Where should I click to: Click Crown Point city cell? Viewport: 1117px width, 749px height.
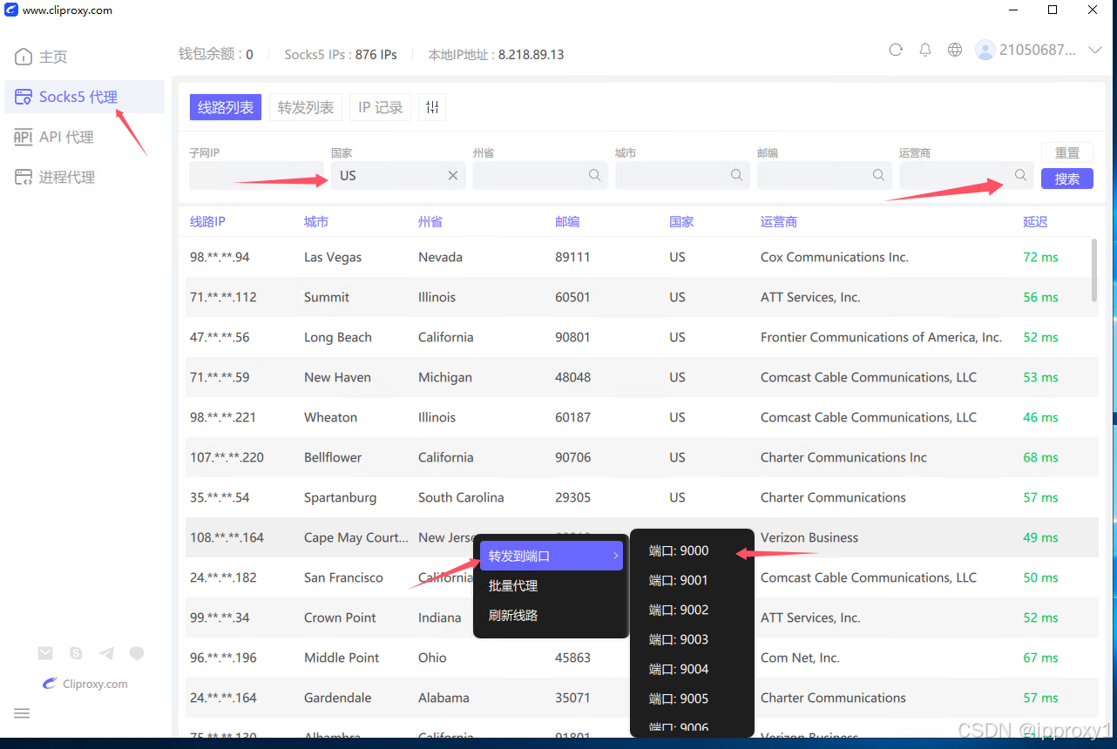click(x=340, y=617)
